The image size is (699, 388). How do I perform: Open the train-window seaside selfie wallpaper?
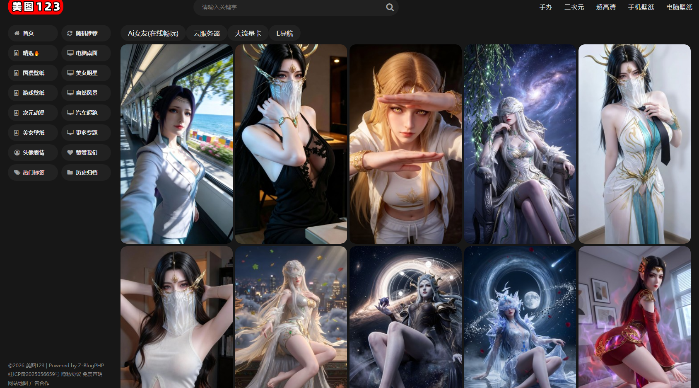176,144
